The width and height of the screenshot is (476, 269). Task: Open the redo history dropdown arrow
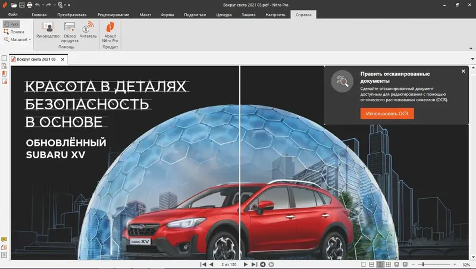[x=54, y=5]
